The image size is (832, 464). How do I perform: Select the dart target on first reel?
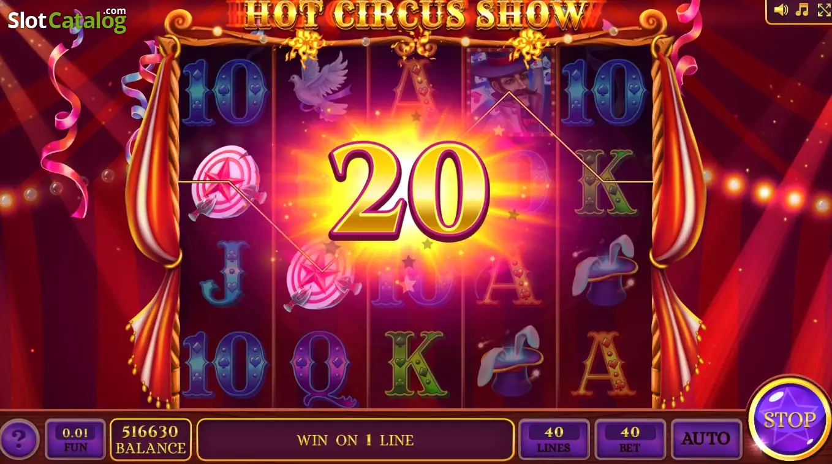point(227,181)
